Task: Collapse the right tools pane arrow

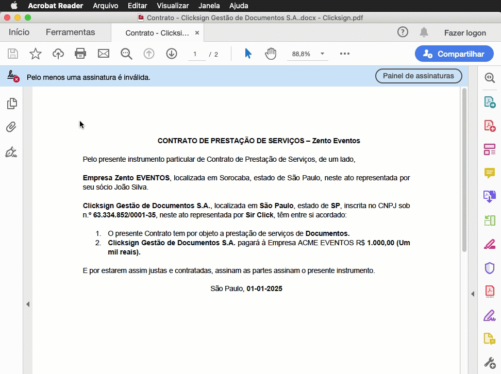Action: (x=473, y=294)
